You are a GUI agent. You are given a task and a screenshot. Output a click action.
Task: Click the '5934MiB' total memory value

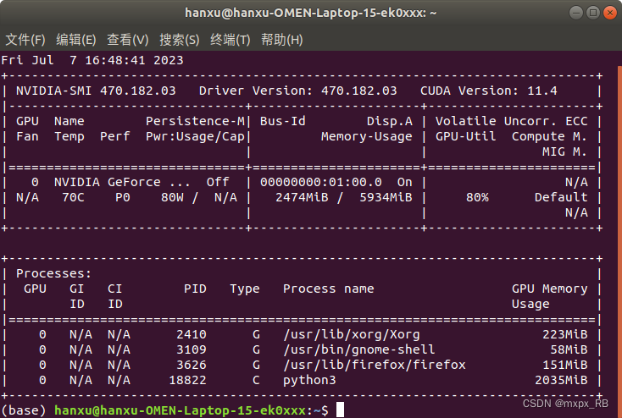click(386, 197)
